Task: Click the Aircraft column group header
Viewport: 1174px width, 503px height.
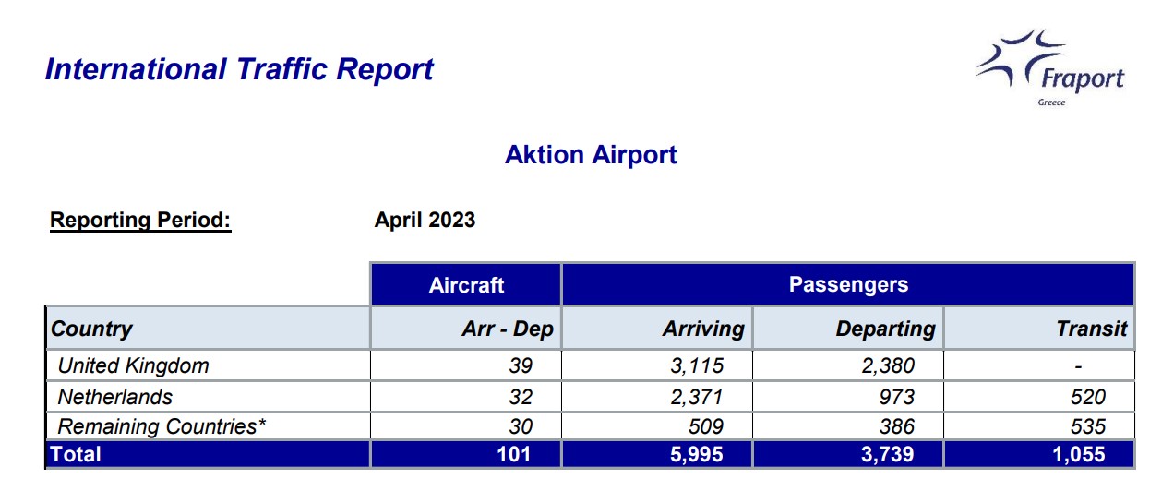Action: (x=466, y=285)
